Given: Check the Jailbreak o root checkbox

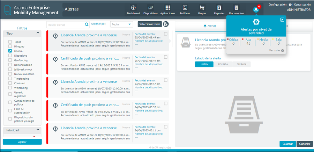Looking at the screenshot, I should [x=10, y=70].
